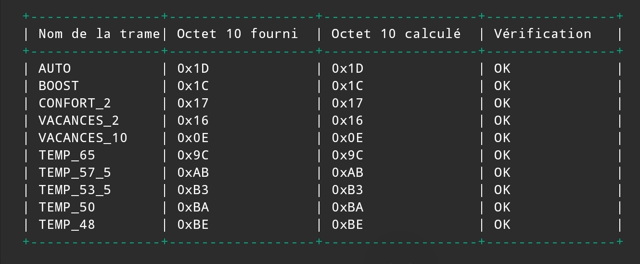Click the "Nom de la trame" column header
Screen dimensions: 640x264
(x=99, y=34)
